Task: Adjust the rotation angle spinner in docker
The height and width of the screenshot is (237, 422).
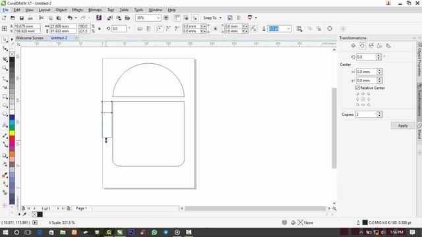Action: (x=378, y=57)
